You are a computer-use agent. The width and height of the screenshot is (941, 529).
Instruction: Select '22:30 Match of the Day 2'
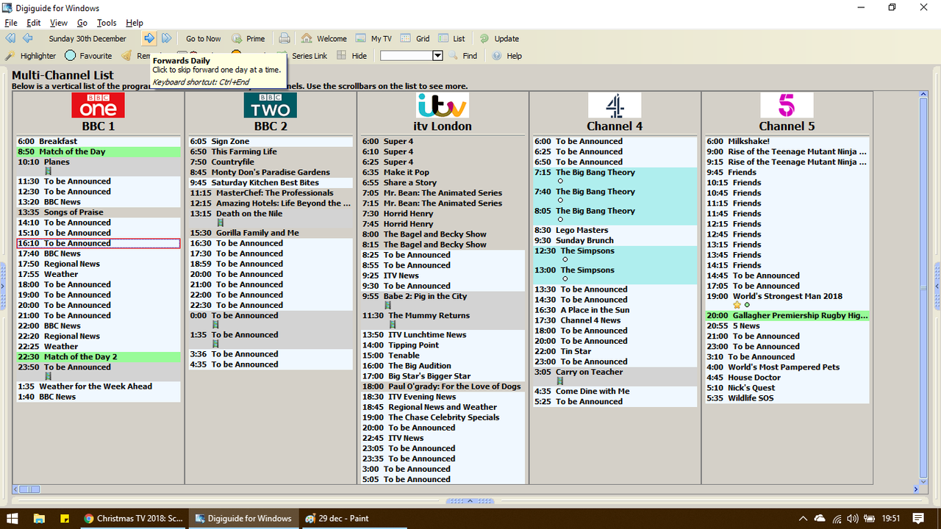[x=99, y=356]
